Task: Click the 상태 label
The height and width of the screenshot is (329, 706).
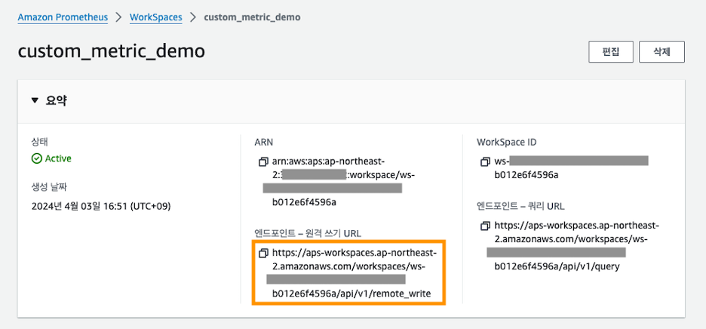Action: [39, 142]
